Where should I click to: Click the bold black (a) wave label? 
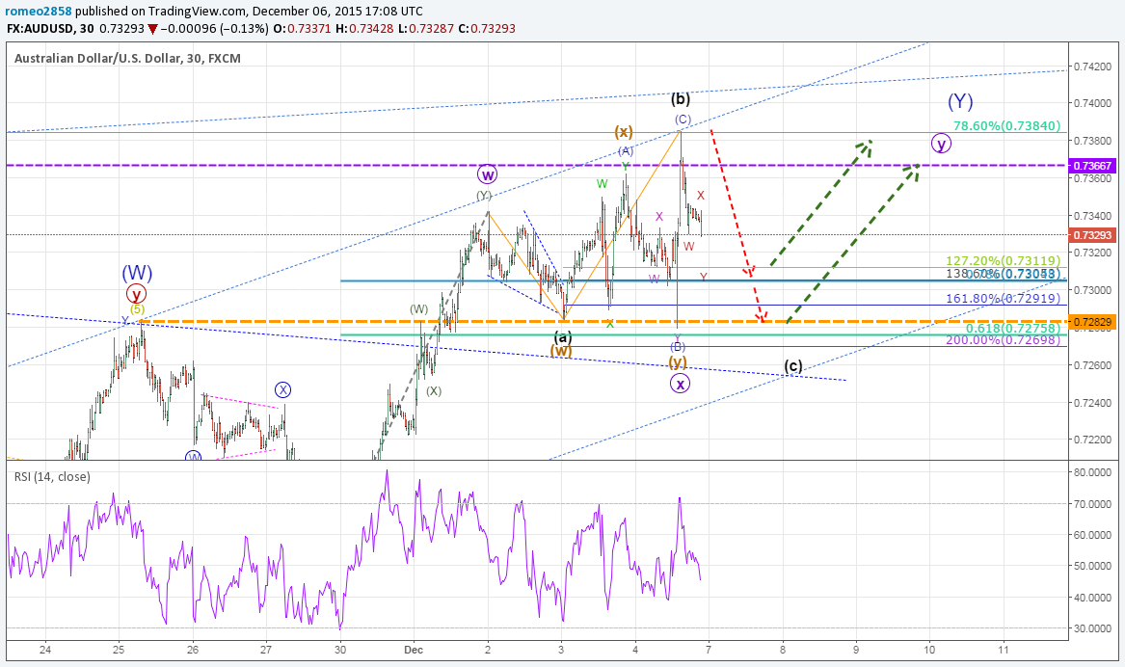pos(563,337)
